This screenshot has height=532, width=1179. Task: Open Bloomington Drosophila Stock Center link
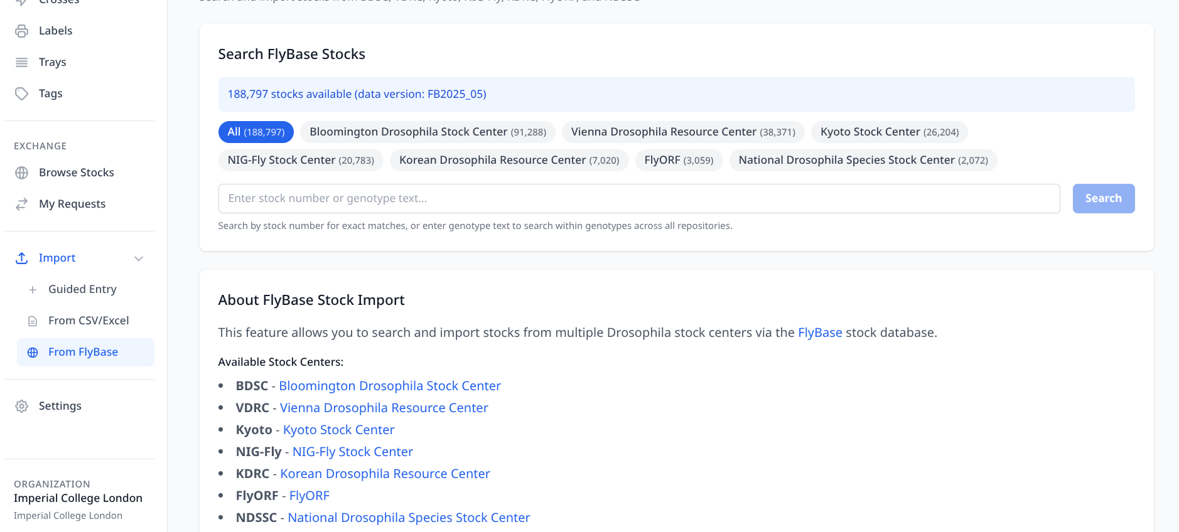point(390,386)
